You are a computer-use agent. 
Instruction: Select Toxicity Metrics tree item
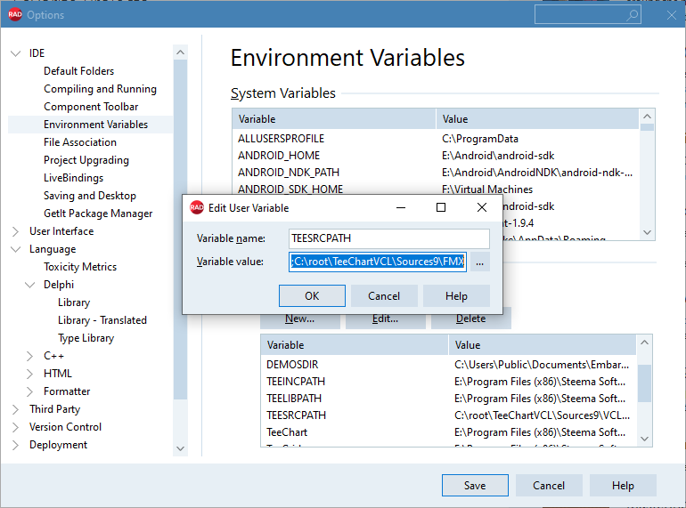[80, 267]
